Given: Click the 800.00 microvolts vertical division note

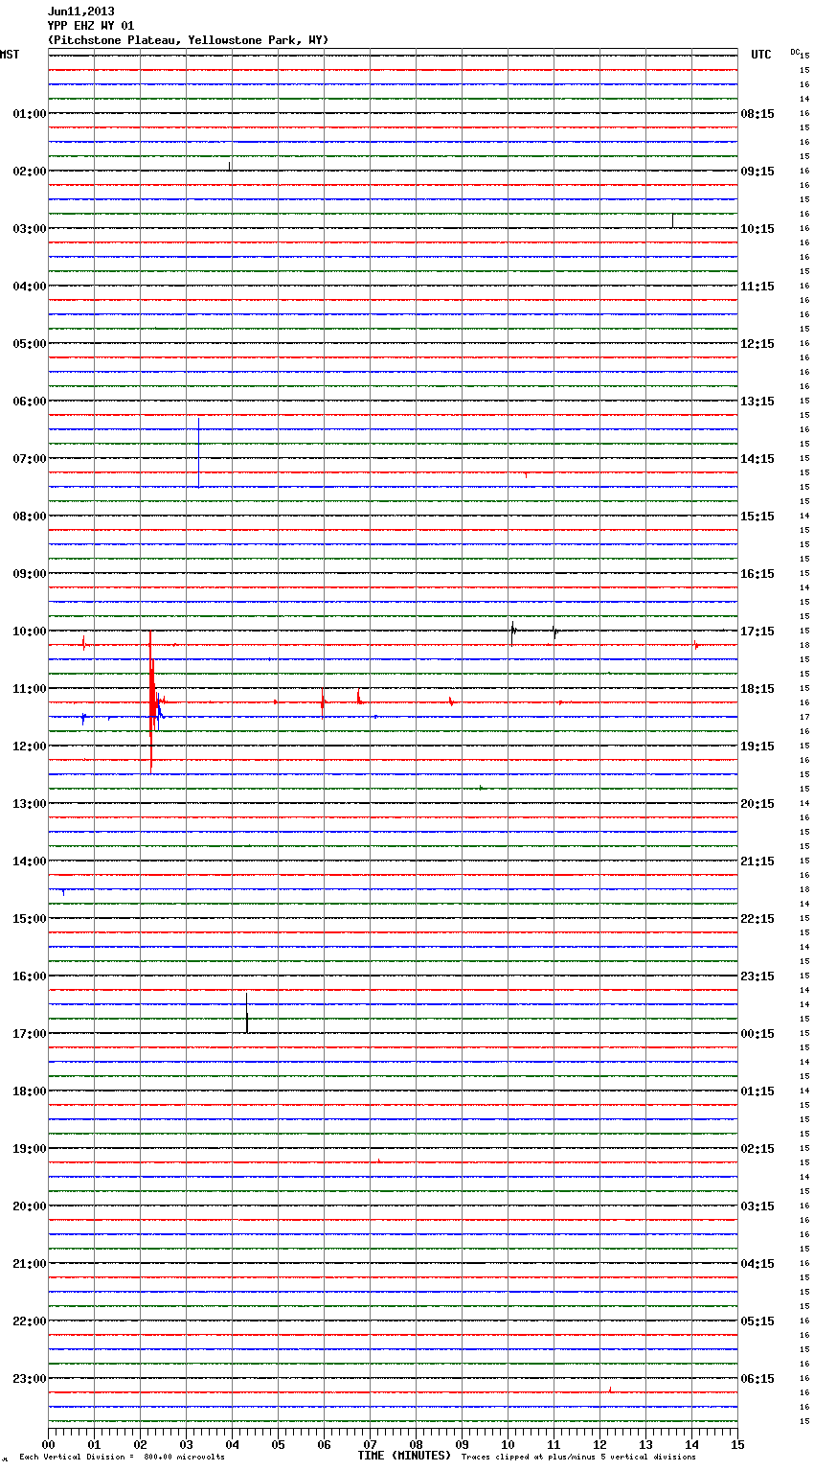Looking at the screenshot, I should (x=123, y=1458).
